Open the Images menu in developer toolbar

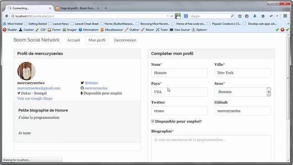[x=70, y=30]
